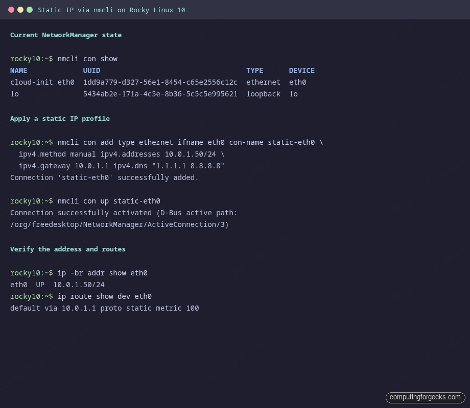Image resolution: width=470 pixels, height=408 pixels.
Task: Open the computingforgeeks.com link badge
Action: pos(425,397)
